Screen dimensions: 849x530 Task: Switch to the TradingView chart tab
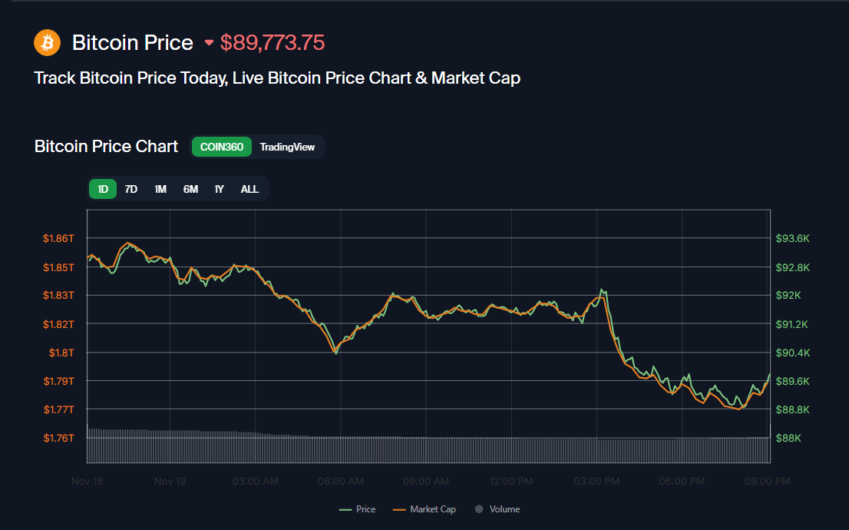tap(287, 147)
